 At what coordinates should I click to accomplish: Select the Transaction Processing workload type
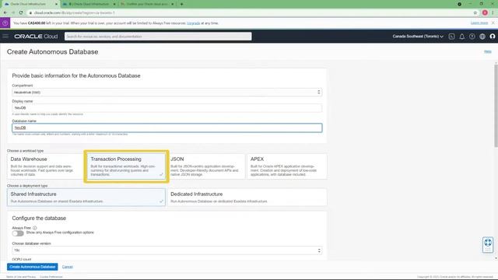[126, 166]
